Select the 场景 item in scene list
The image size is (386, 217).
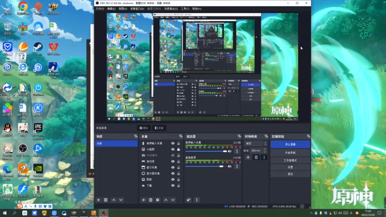tap(116, 143)
